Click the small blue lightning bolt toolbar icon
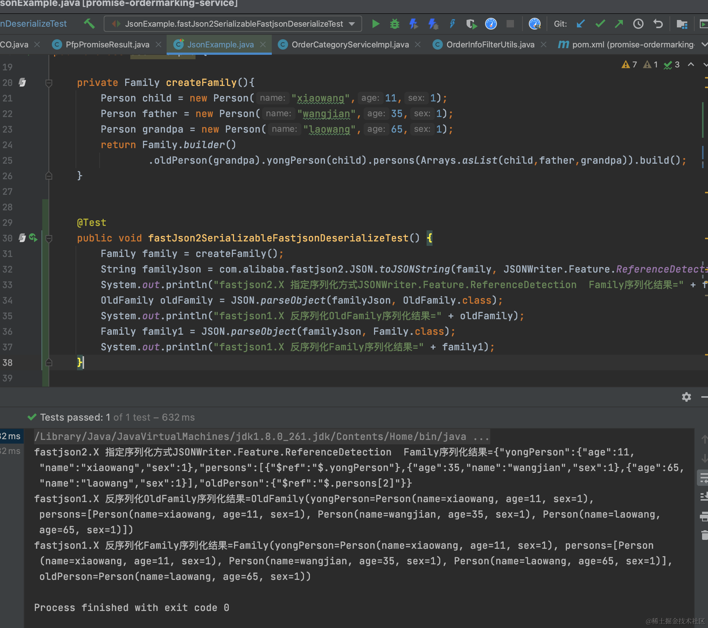 (452, 24)
